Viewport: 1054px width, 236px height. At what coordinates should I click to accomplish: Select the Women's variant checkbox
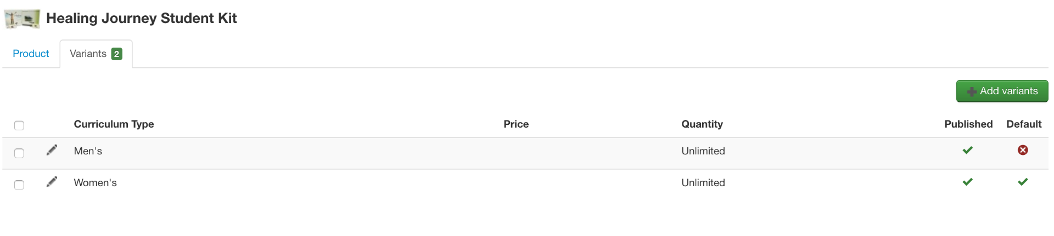(x=19, y=185)
